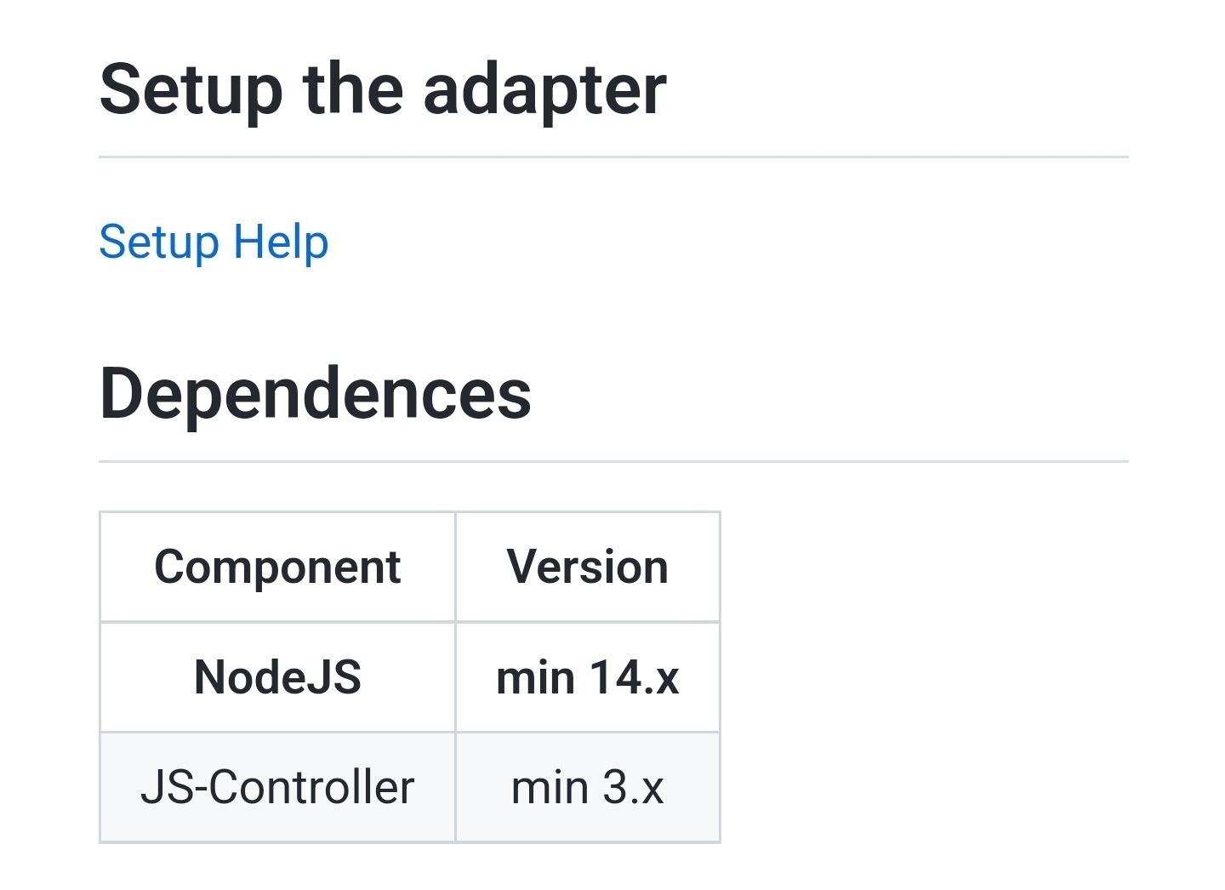Click the word min in JS-Controller row
Image resolution: width=1225 pixels, height=890 pixels.
[550, 788]
